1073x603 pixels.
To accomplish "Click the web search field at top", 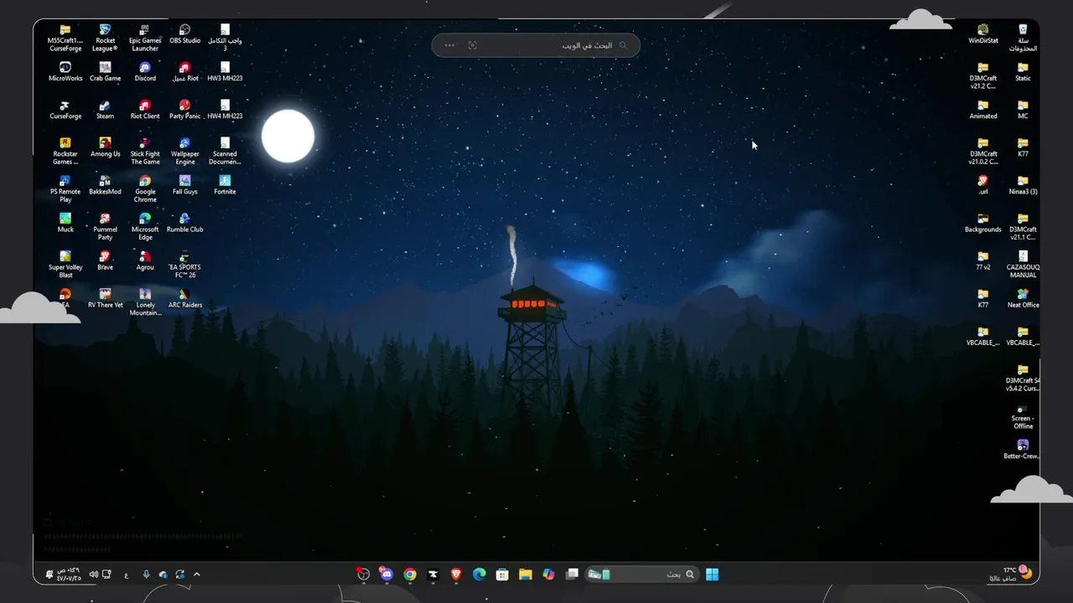I will point(536,45).
